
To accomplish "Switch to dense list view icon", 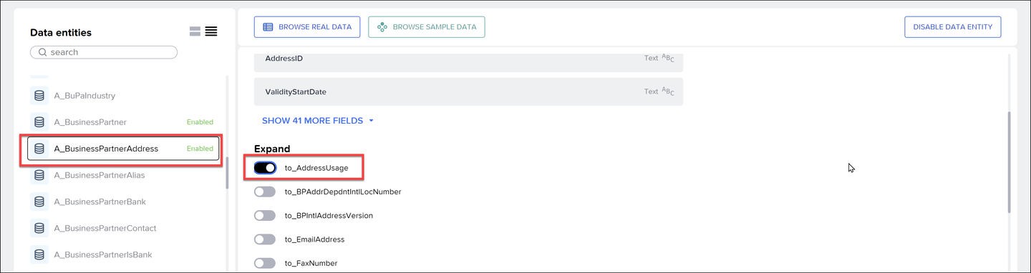I will pyautogui.click(x=211, y=31).
